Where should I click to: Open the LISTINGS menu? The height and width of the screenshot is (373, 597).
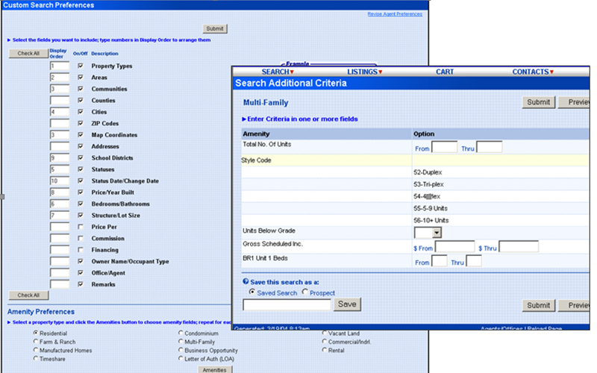click(364, 72)
